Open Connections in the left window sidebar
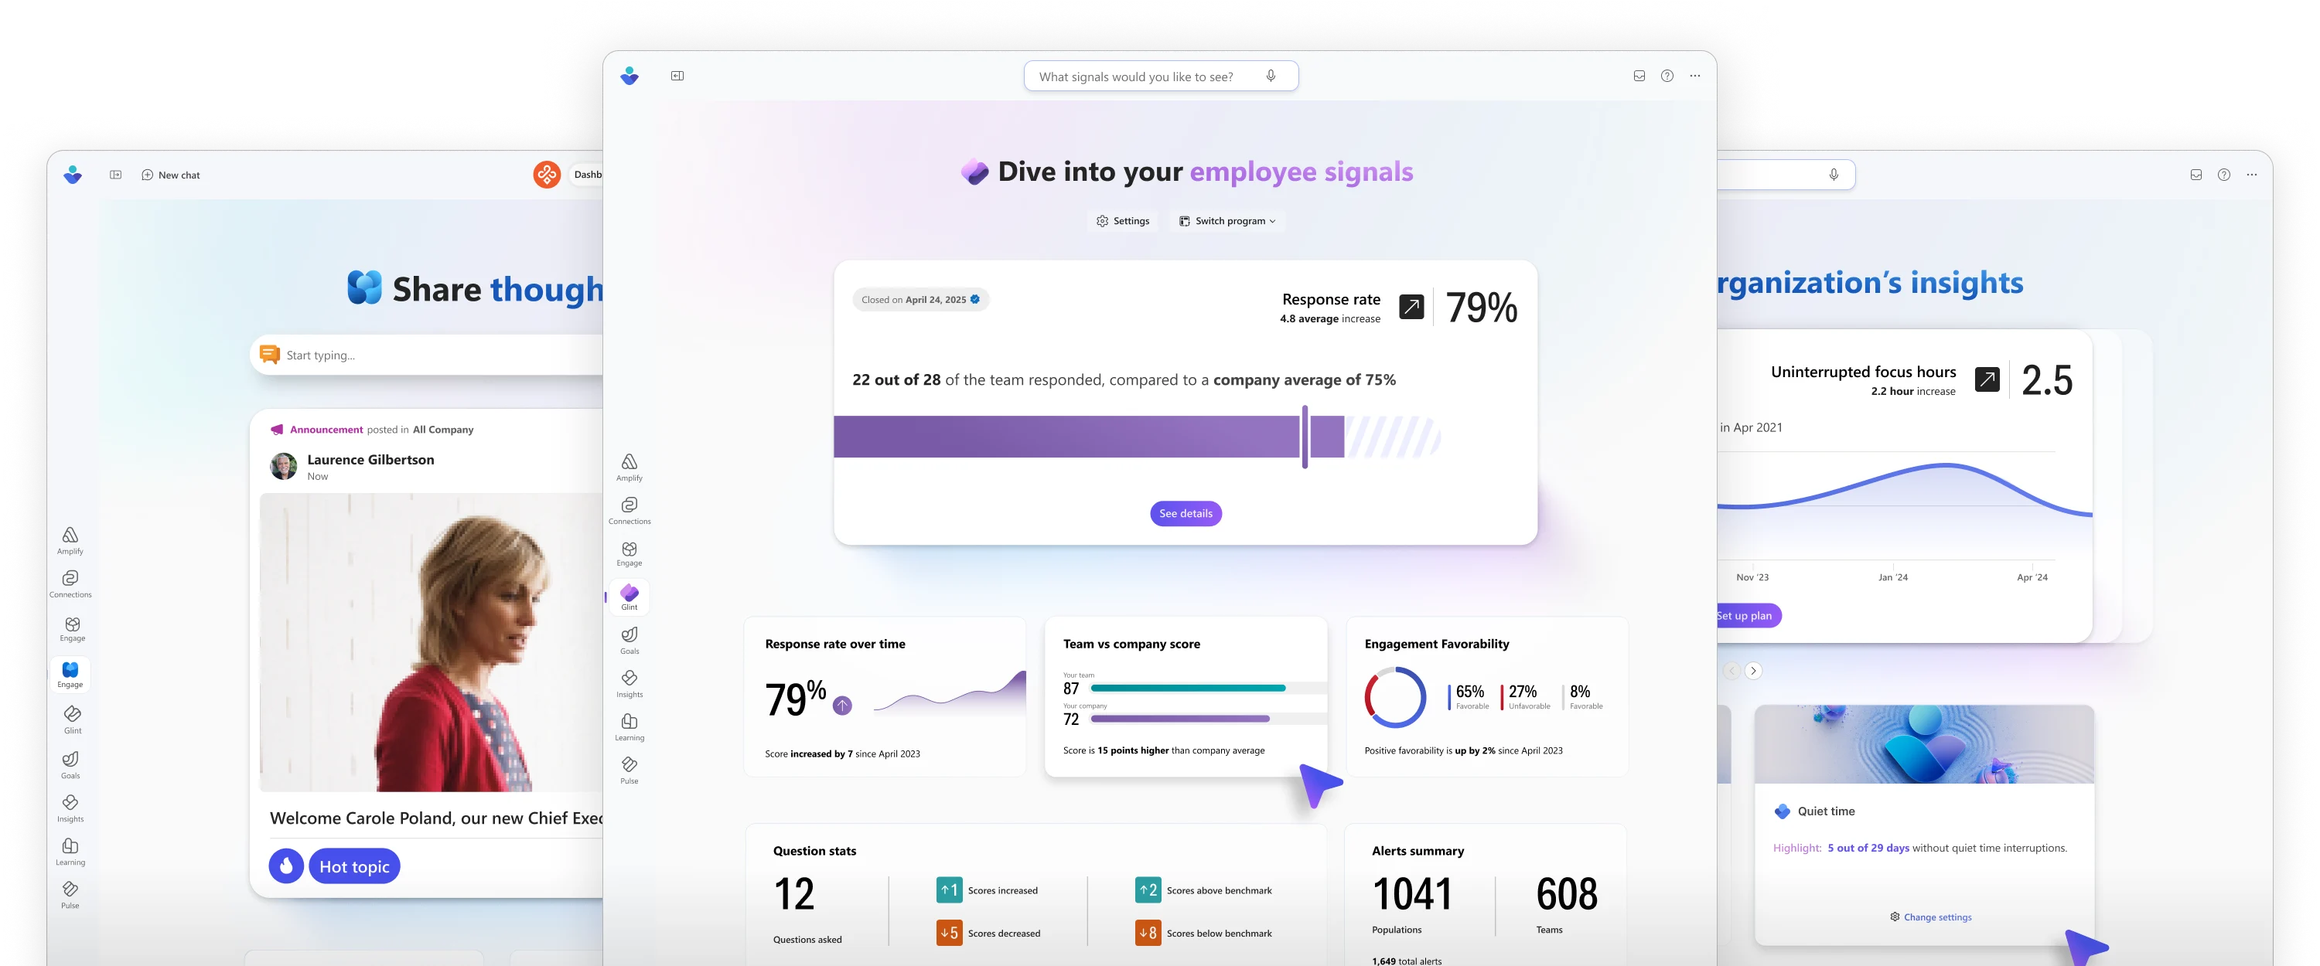This screenshot has height=966, width=2320. (70, 583)
